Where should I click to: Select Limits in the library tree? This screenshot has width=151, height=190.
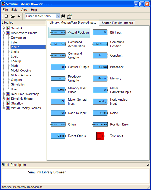pyautogui.click(x=15, y=52)
